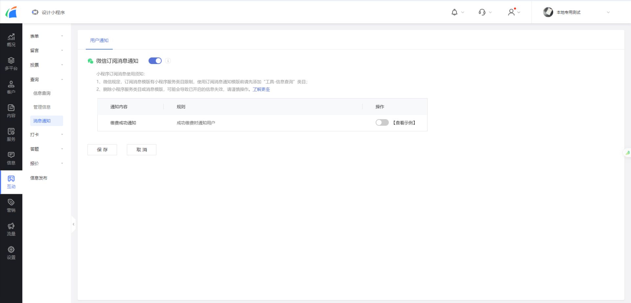Open 内容 content in sidebar
Screen dimensions: 631x303
tap(11, 111)
